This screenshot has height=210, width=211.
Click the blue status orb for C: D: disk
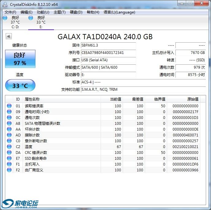click(x=5, y=18)
